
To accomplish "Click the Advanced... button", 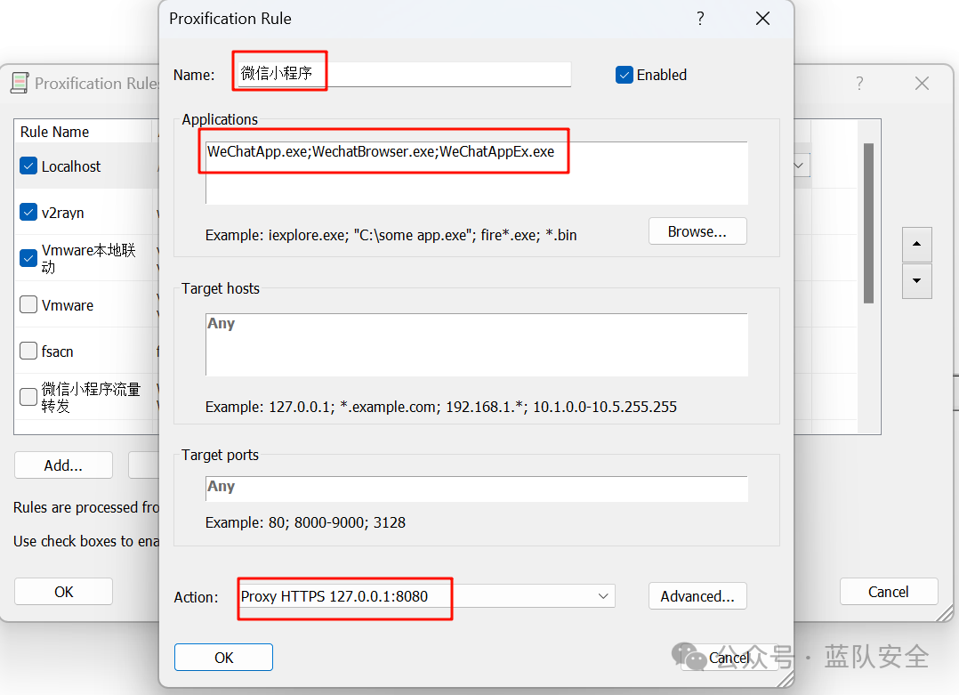I will [x=697, y=596].
